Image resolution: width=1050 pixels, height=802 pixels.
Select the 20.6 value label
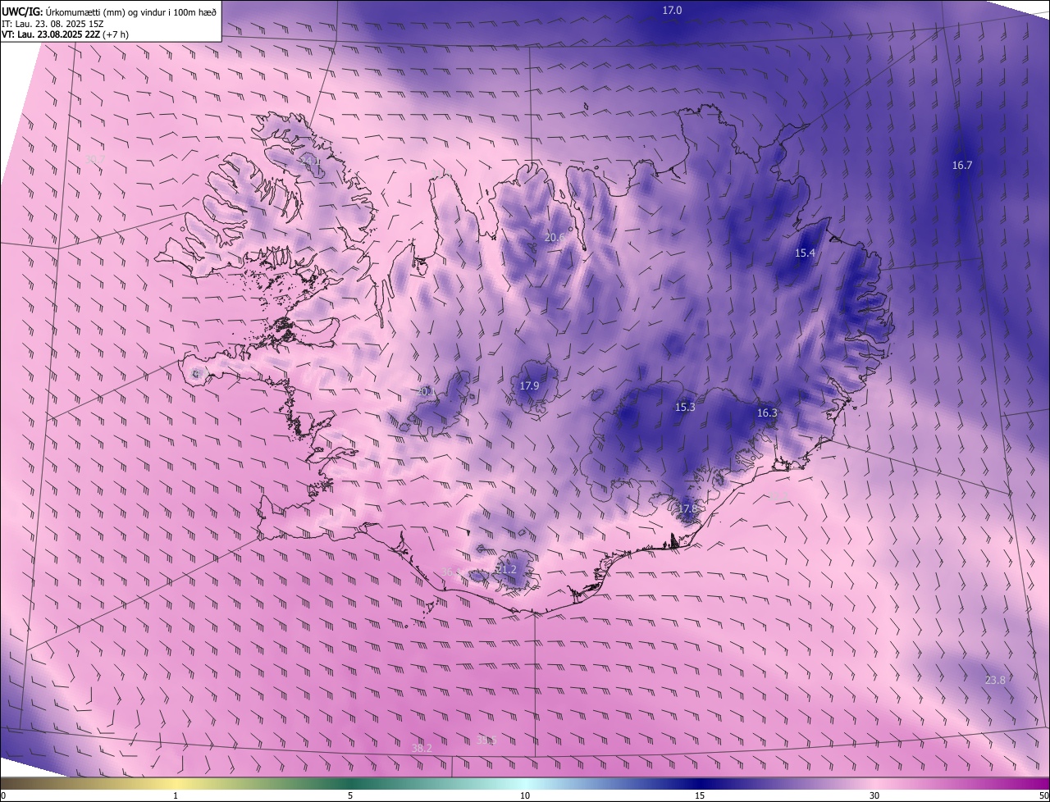pos(555,238)
